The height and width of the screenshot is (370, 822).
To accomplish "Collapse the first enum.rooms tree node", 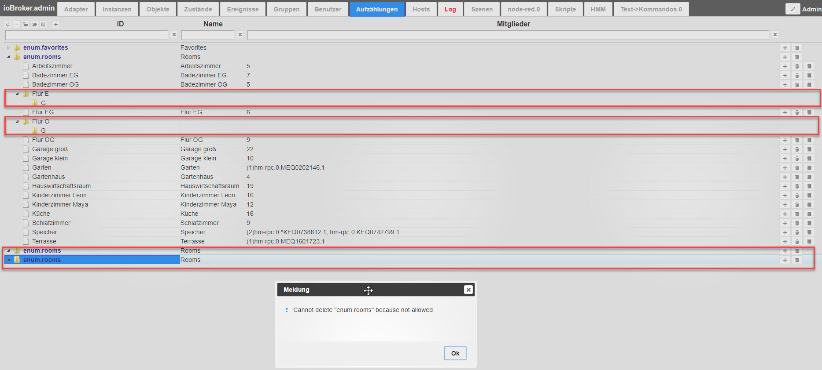I will click(x=8, y=57).
